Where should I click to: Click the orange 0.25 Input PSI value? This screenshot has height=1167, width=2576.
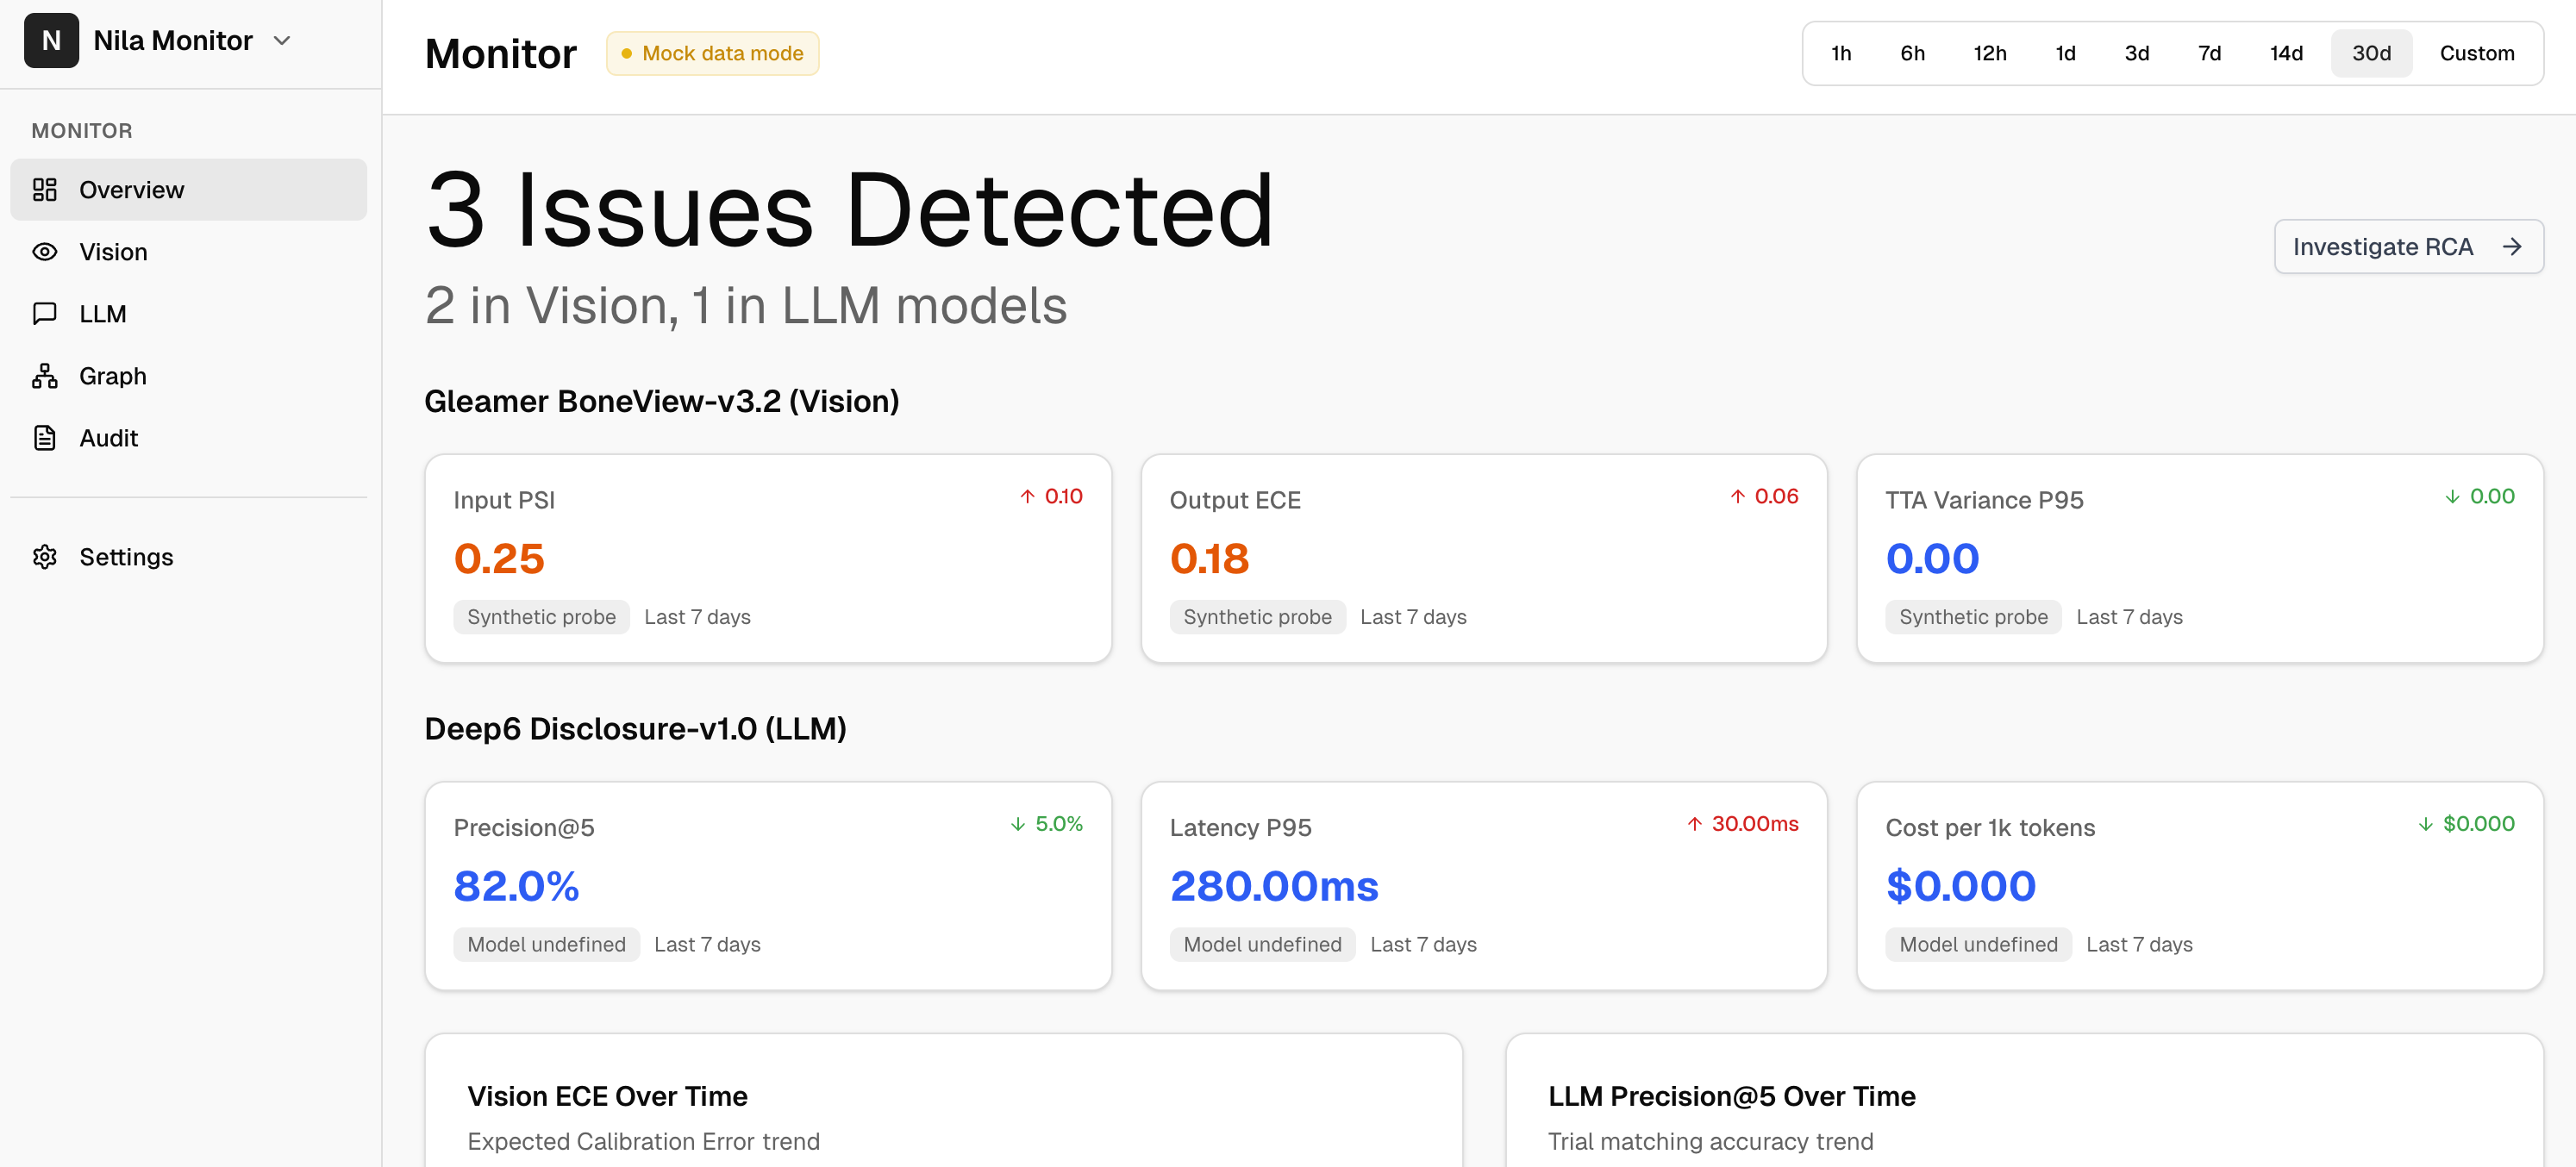click(498, 558)
